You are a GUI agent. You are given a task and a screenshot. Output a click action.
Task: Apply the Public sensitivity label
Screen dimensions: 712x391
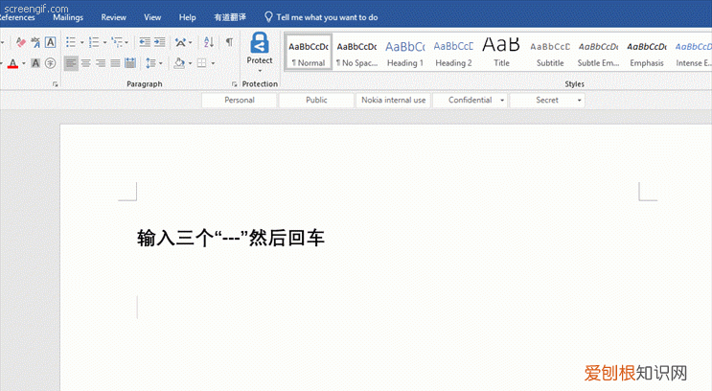316,100
